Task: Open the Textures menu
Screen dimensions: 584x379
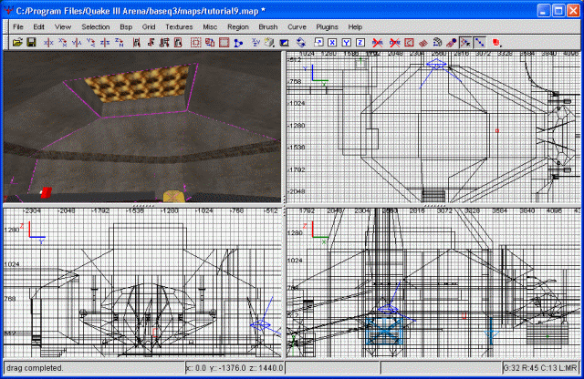Action: click(179, 26)
